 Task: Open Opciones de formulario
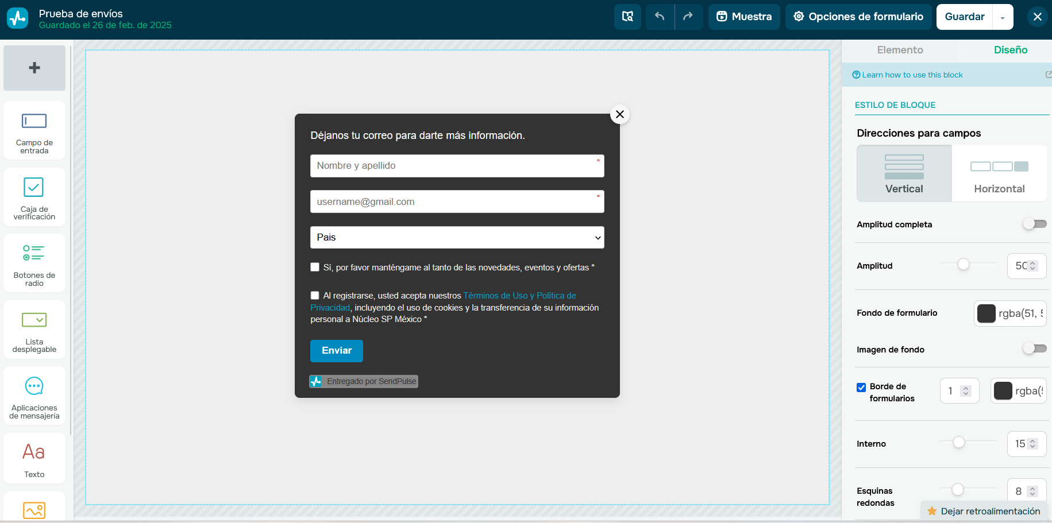coord(858,17)
